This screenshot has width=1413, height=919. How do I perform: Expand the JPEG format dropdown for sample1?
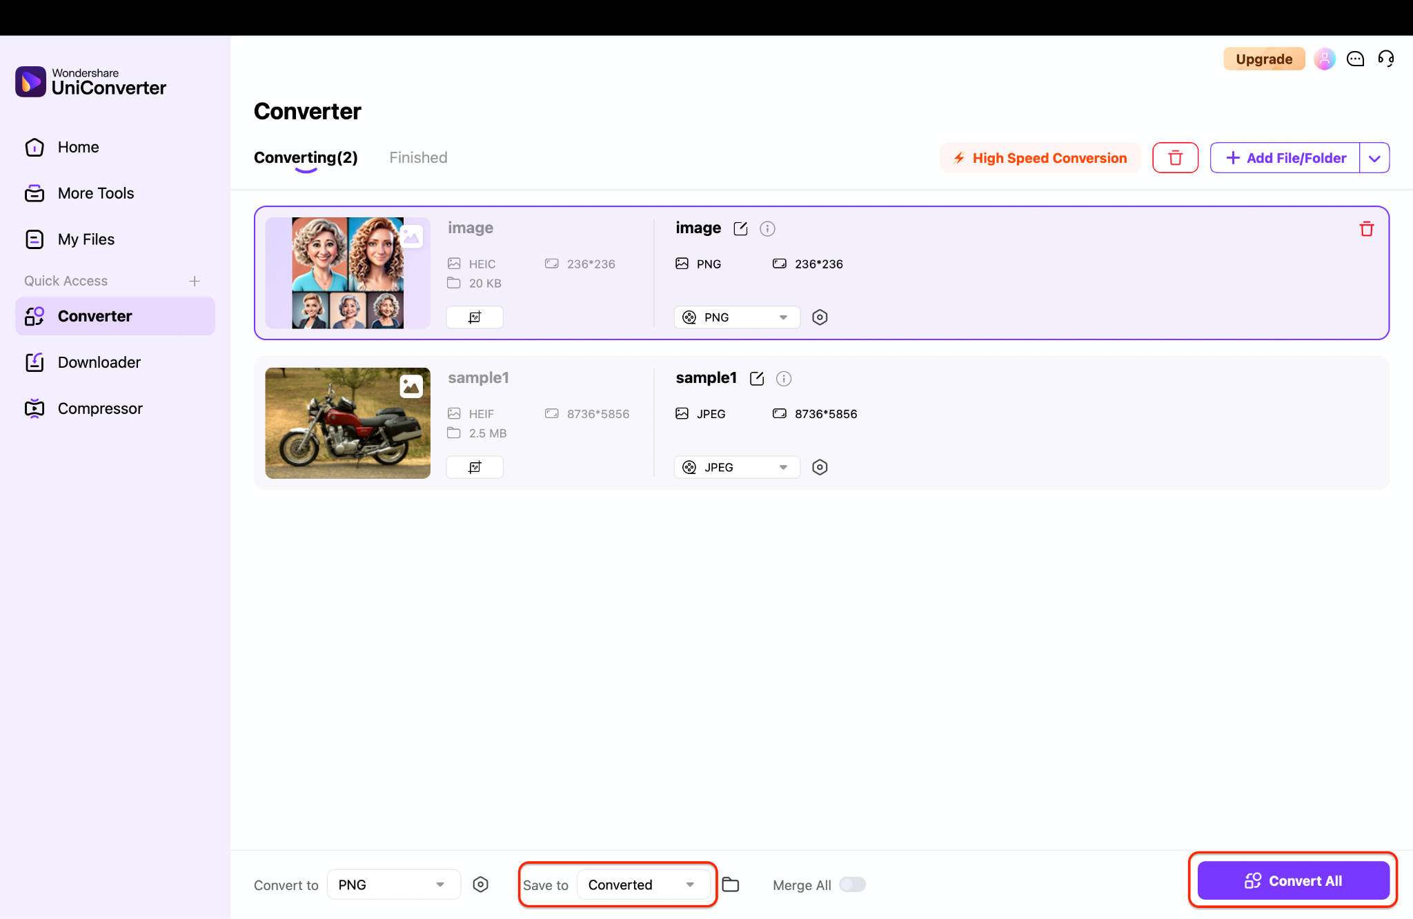pyautogui.click(x=736, y=467)
